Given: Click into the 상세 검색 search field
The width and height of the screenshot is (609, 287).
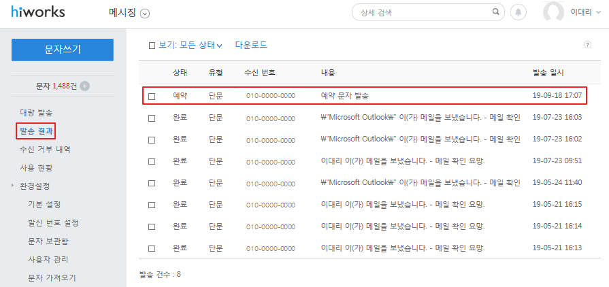Looking at the screenshot, I should 422,12.
